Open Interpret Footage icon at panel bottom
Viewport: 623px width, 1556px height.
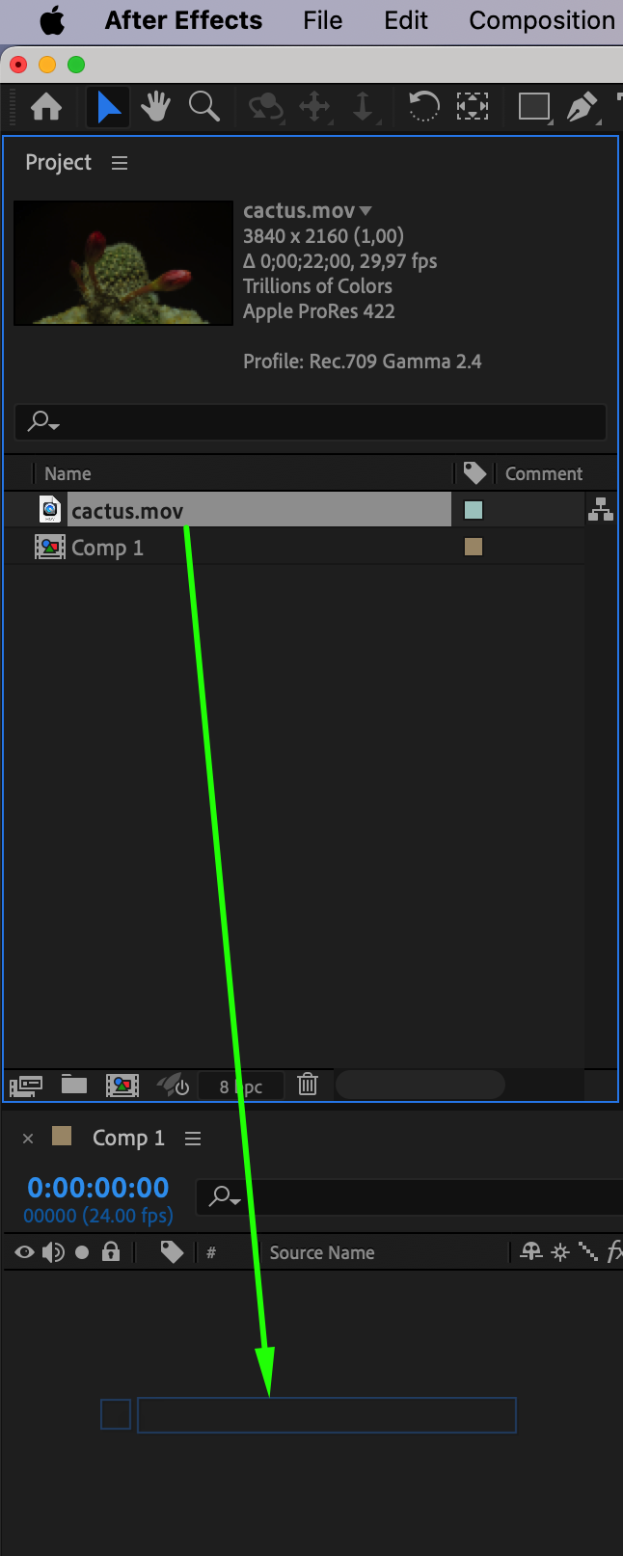(x=26, y=1087)
